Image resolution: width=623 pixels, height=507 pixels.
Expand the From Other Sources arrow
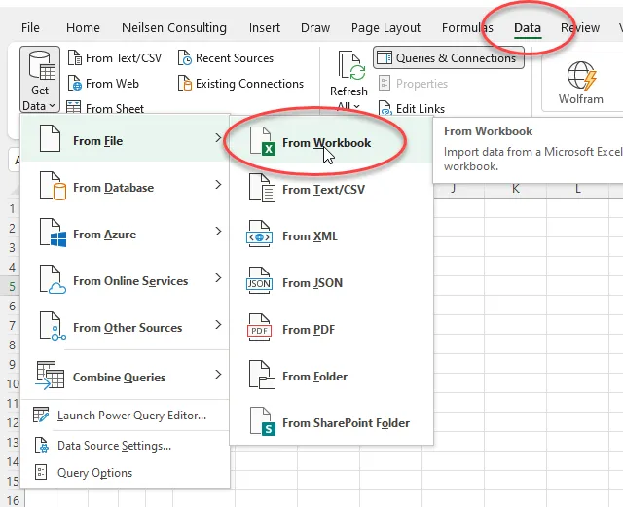pyautogui.click(x=218, y=325)
